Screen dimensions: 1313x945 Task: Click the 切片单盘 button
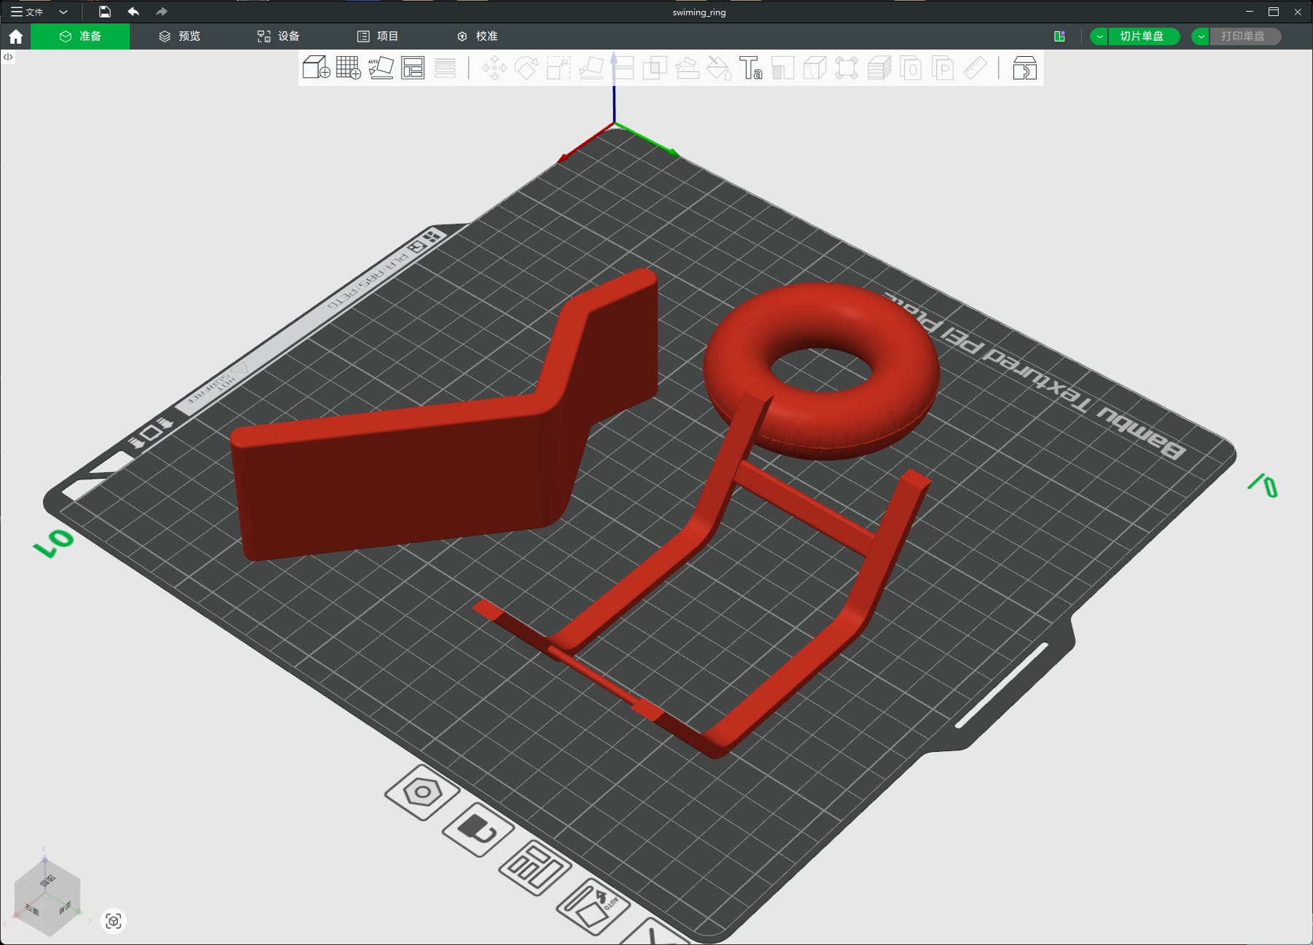click(x=1143, y=36)
